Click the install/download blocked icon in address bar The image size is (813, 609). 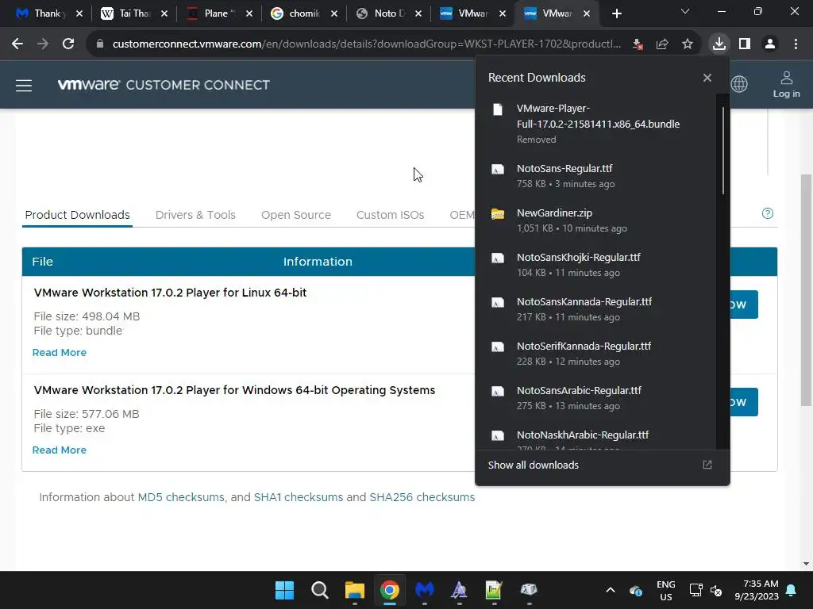638,44
